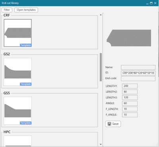Image resolution: width=159 pixels, height=147 pixels.
Task: Click the ANGLE field with value 60
Action: click(x=130, y=103)
